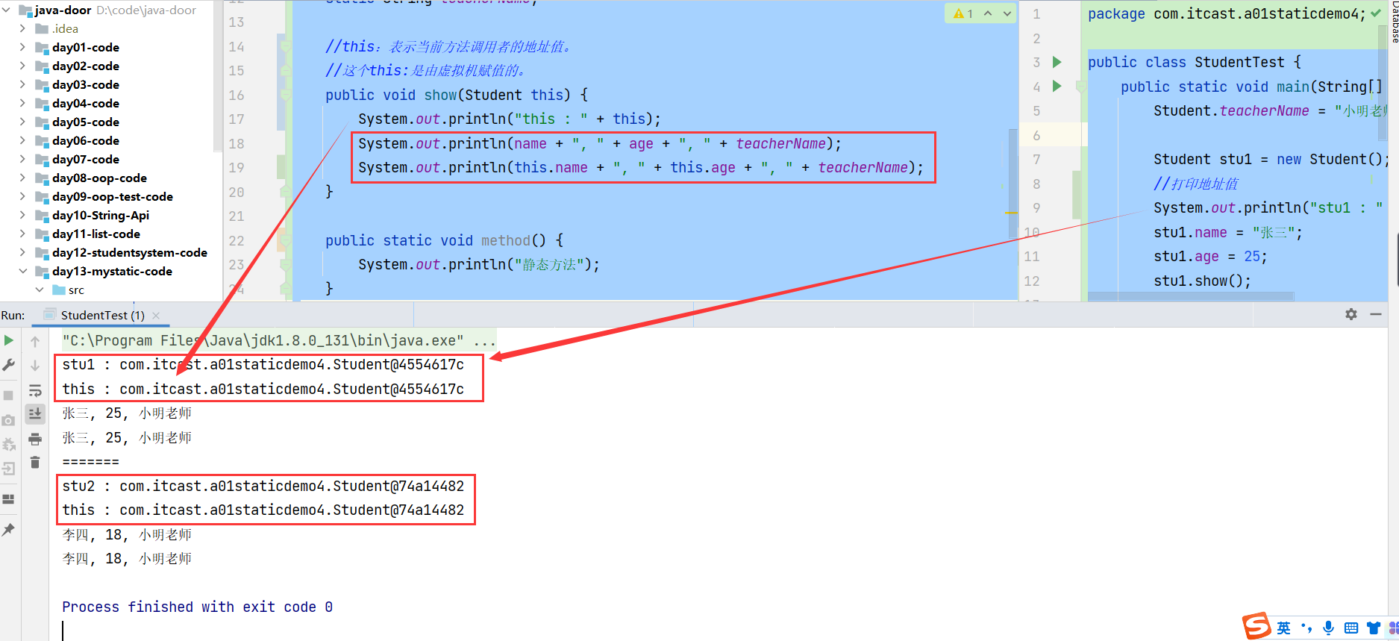Screen dimensions: 1399x641
Task: Expand the day08-oop-code module
Action: click(x=22, y=178)
